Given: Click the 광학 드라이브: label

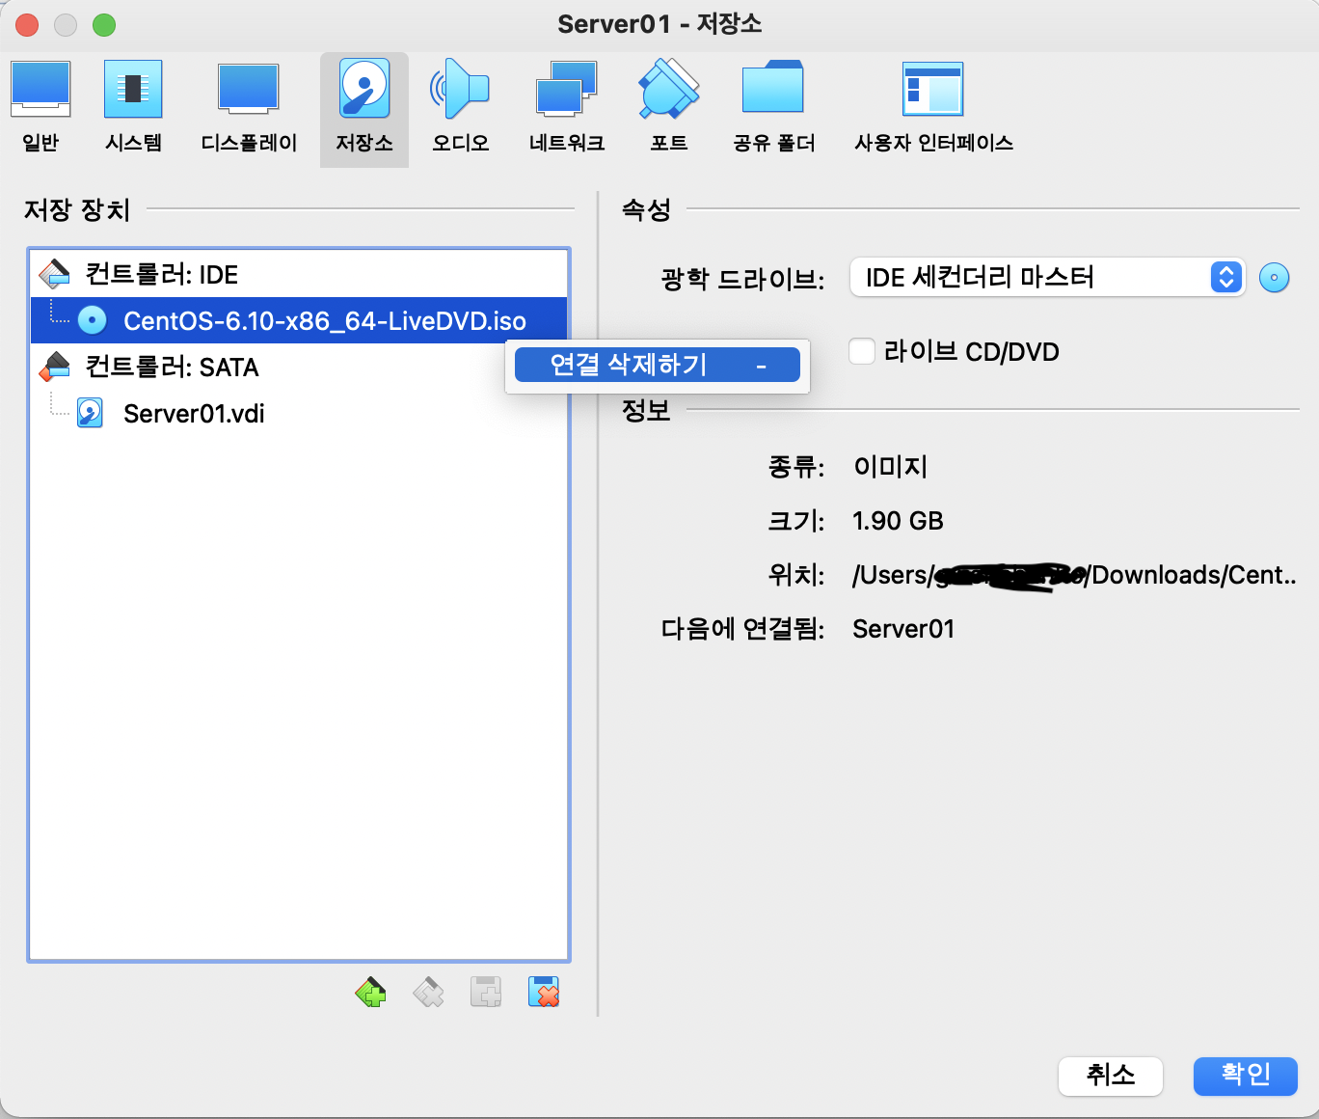Looking at the screenshot, I should (x=742, y=280).
